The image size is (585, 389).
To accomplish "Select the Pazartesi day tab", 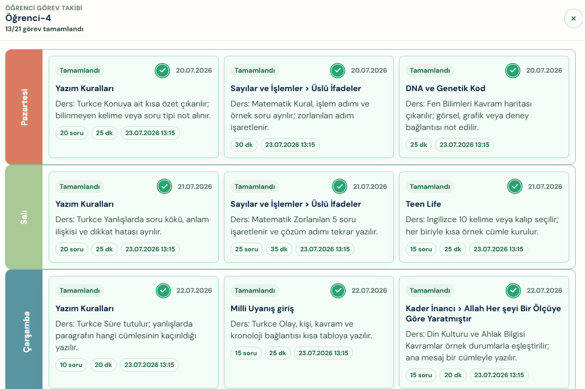I will pos(24,107).
